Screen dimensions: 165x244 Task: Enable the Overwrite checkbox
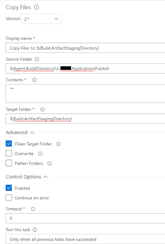[9, 153]
